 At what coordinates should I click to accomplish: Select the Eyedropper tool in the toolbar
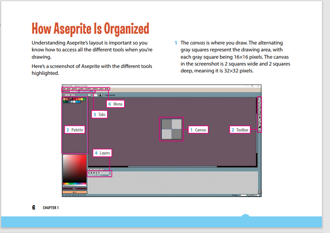(x=260, y=108)
